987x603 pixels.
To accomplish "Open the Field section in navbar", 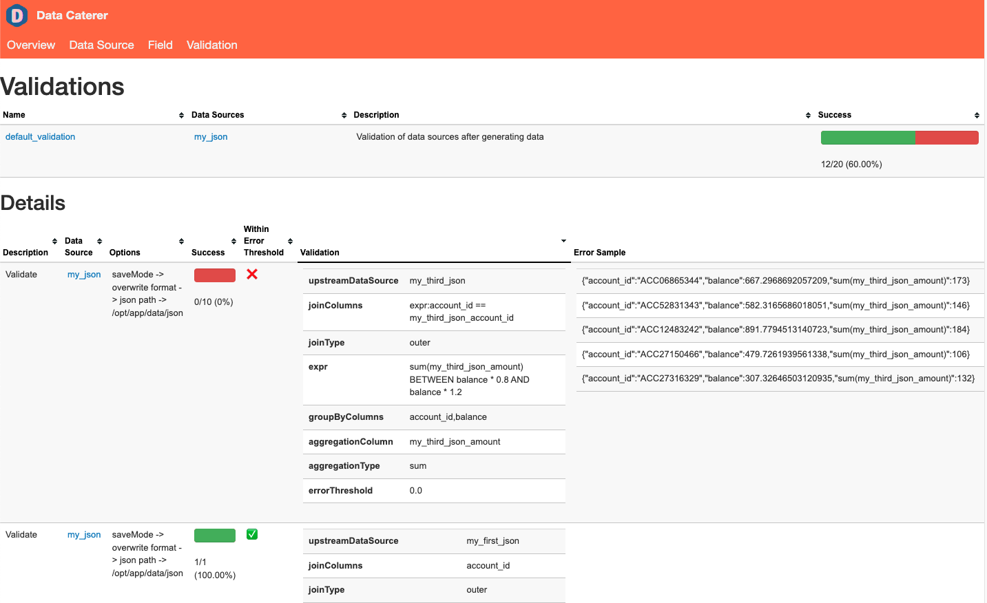I will 160,45.
